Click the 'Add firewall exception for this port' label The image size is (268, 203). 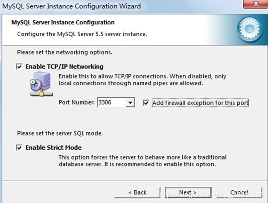pos(200,103)
